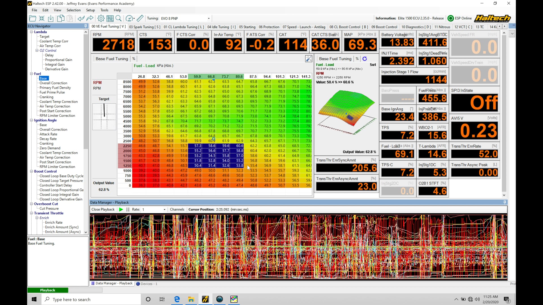The height and width of the screenshot is (305, 543).
Task: Open the magnifier search tool
Action: [118, 18]
